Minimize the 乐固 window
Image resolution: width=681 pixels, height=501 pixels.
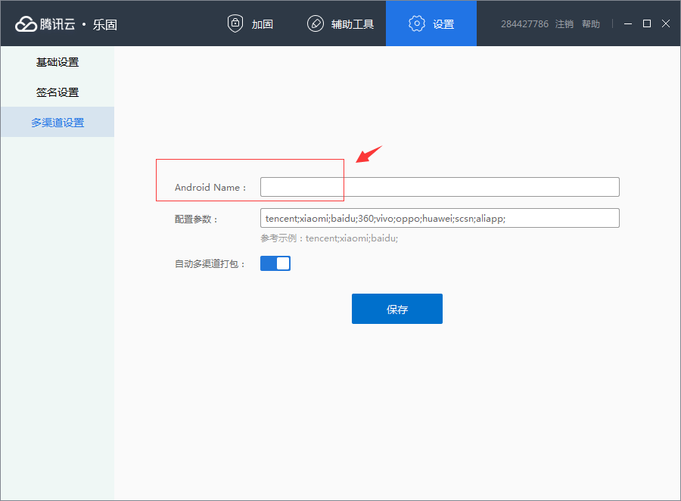(x=628, y=23)
